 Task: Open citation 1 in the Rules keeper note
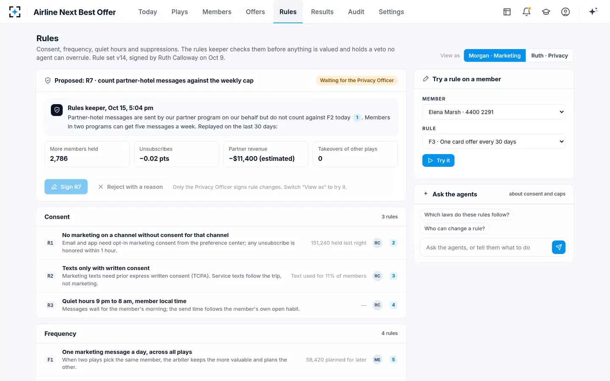click(357, 118)
